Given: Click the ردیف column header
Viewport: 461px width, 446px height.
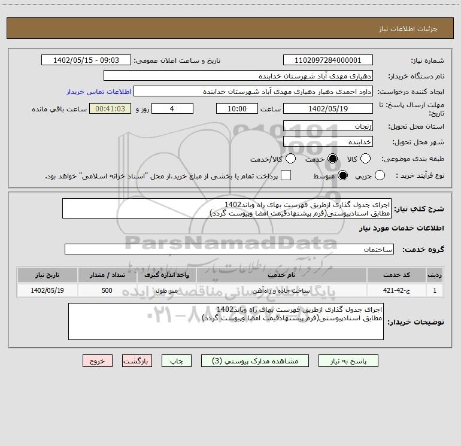Looking at the screenshot, I should pyautogui.click(x=435, y=275).
